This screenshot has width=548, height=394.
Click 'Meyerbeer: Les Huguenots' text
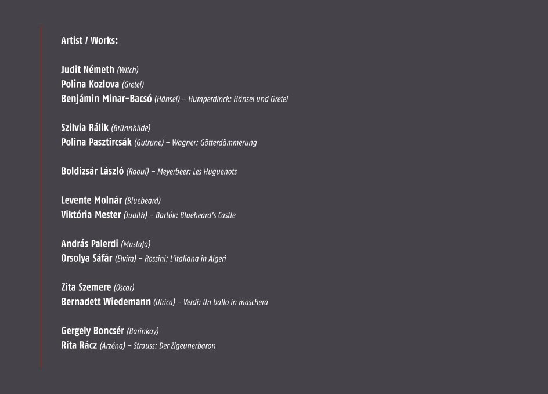pyautogui.click(x=197, y=172)
